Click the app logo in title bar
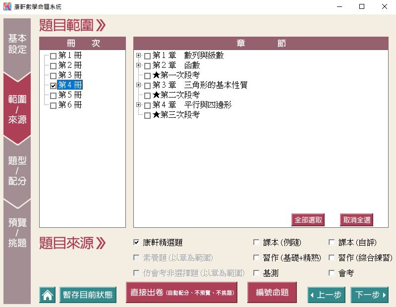This screenshot has height=307, width=396. (7, 6)
